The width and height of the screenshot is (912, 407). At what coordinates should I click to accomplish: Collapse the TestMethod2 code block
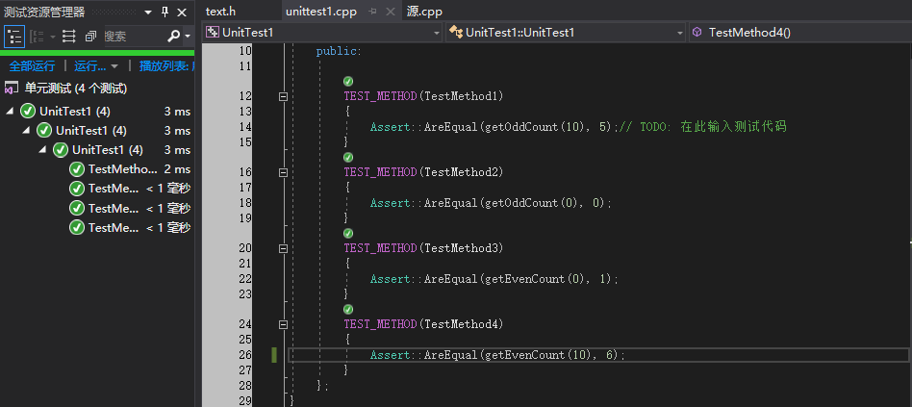283,172
